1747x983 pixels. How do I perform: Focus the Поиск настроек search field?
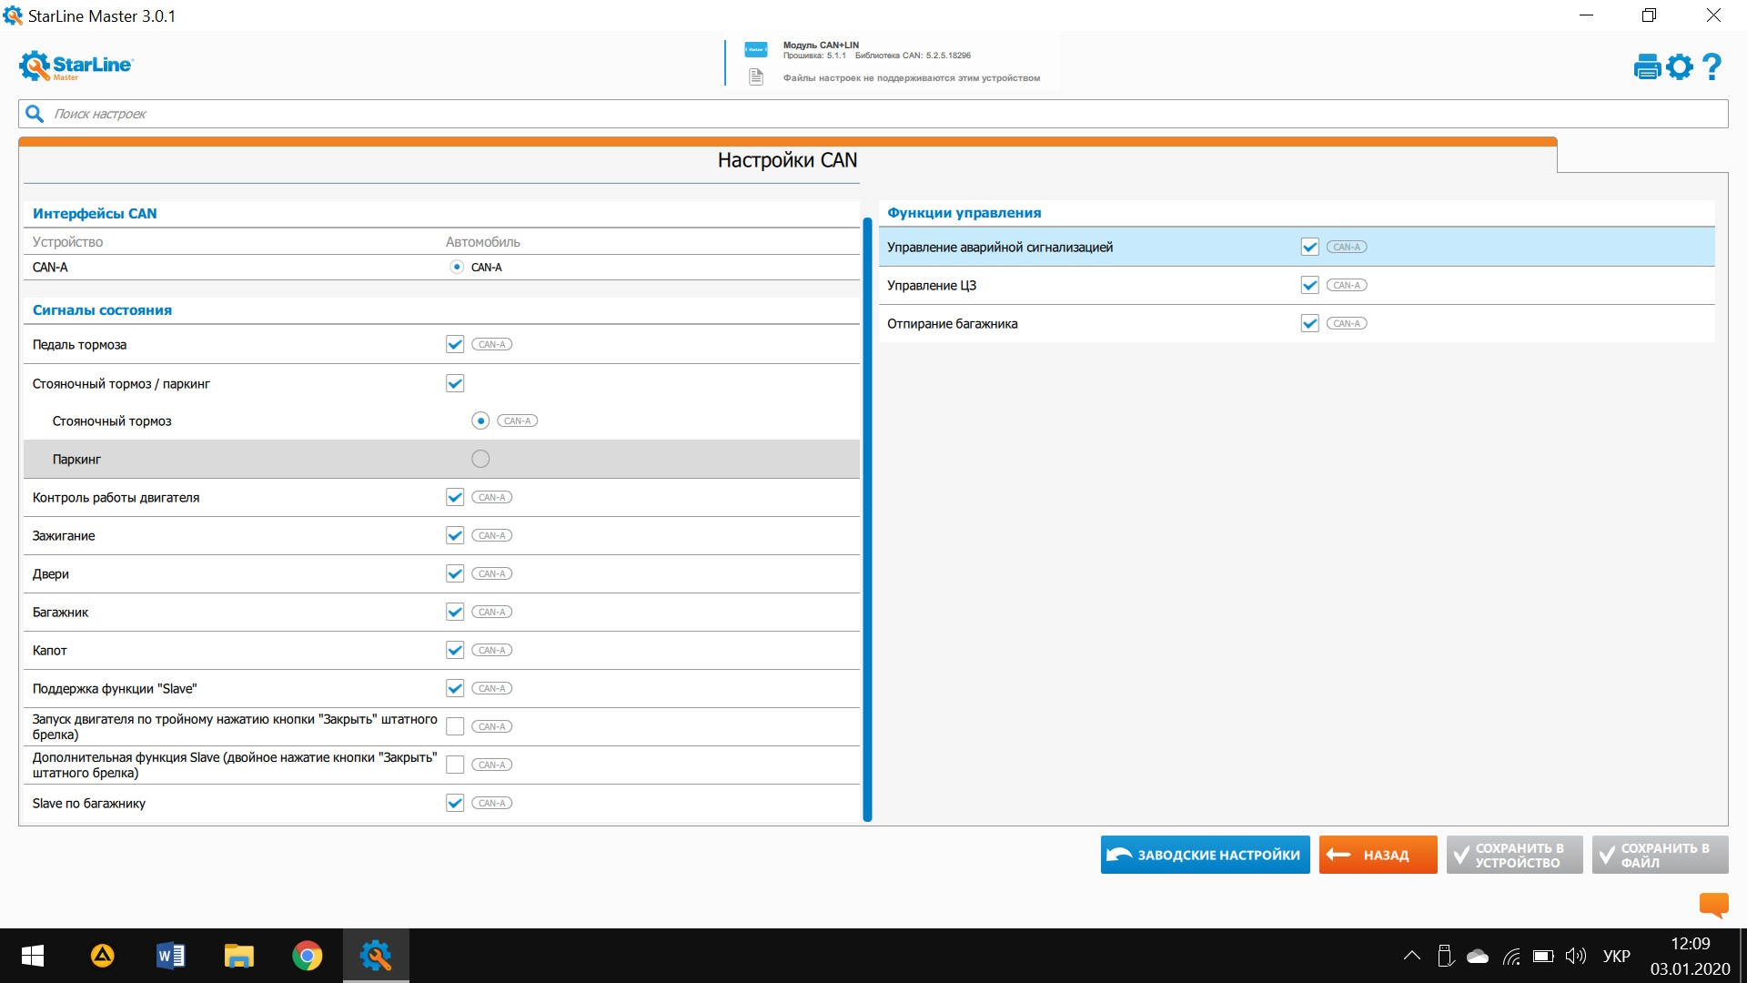coord(873,114)
